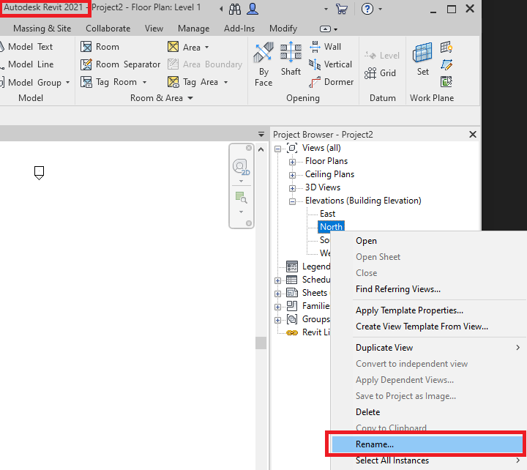This screenshot has height=470, width=527.
Task: Click the Show work plane icon
Action: pyautogui.click(x=446, y=47)
